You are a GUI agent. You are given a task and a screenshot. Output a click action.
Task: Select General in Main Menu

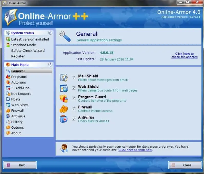[31, 71]
